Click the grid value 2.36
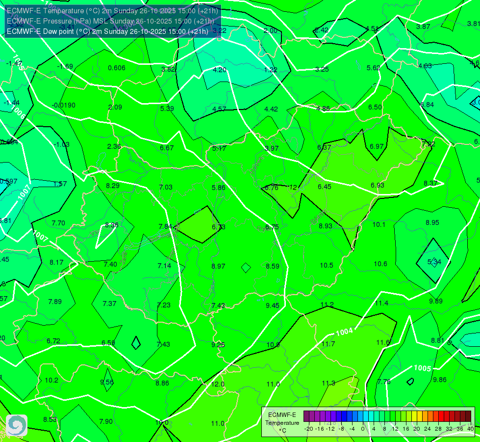 [x=114, y=146]
